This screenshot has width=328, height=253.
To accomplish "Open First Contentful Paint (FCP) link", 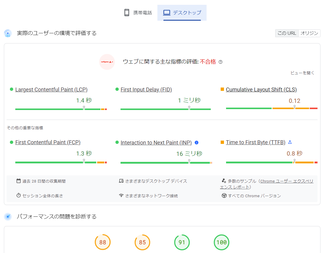I will point(48,142).
